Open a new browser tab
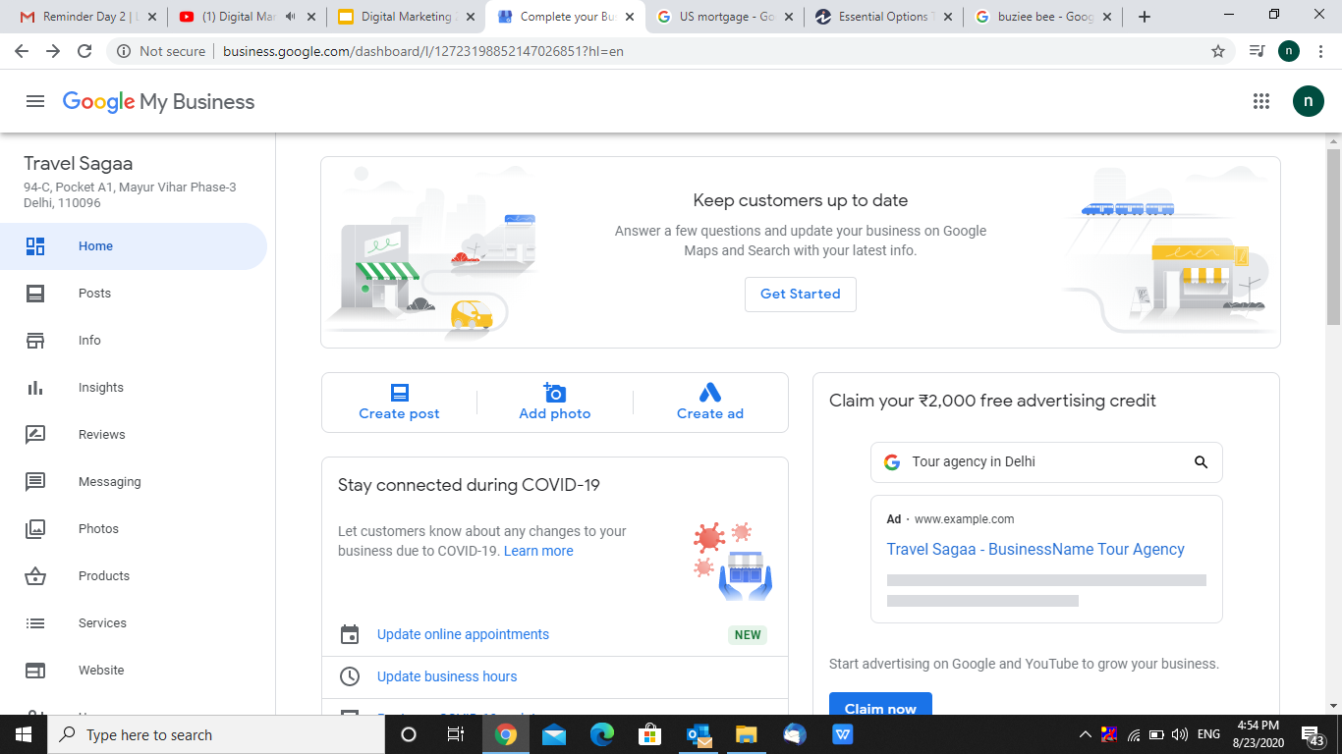This screenshot has width=1342, height=754. [1145, 17]
